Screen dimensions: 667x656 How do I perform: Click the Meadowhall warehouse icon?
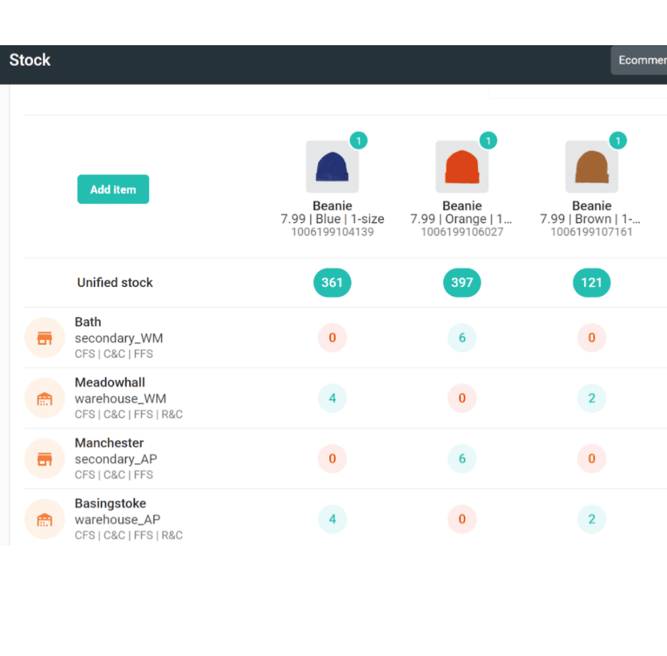point(45,397)
